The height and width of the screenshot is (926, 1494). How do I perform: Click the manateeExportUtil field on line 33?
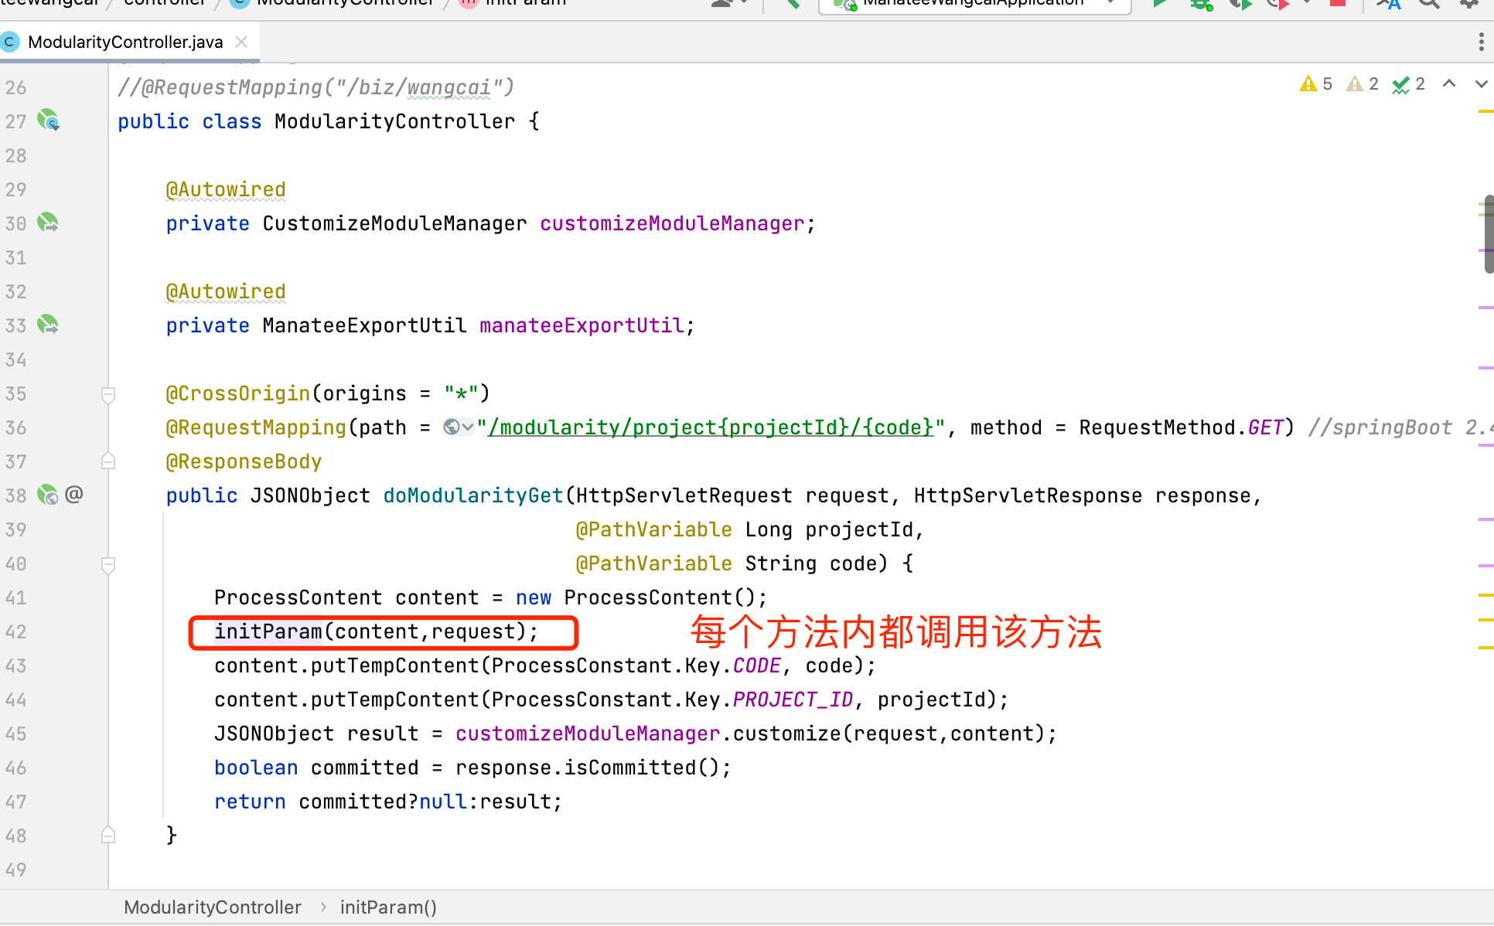(582, 325)
